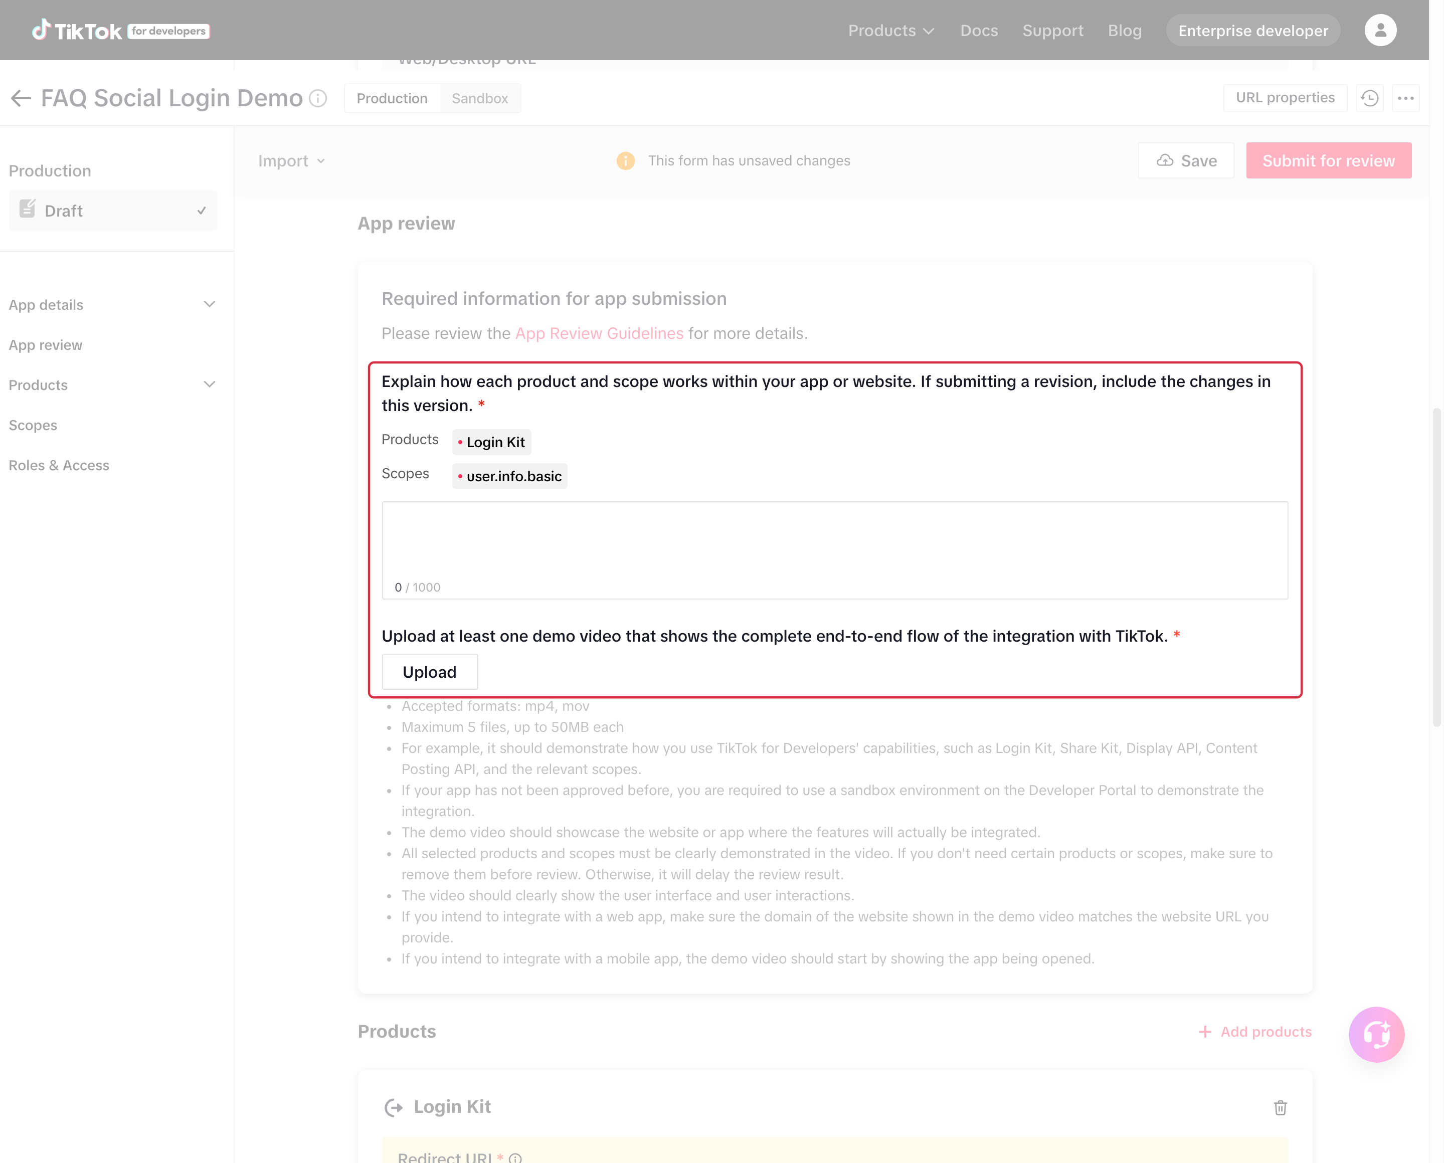Delete Login Kit with the trash icon
The height and width of the screenshot is (1163, 1444).
point(1280,1107)
